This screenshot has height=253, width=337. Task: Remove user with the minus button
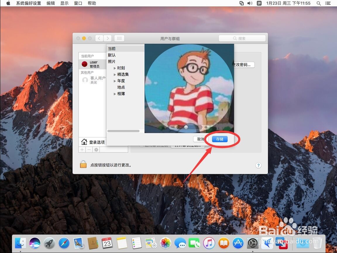pyautogui.click(x=89, y=150)
